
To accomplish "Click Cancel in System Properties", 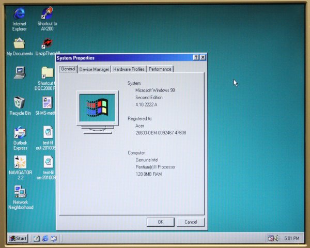I will click(x=191, y=222).
